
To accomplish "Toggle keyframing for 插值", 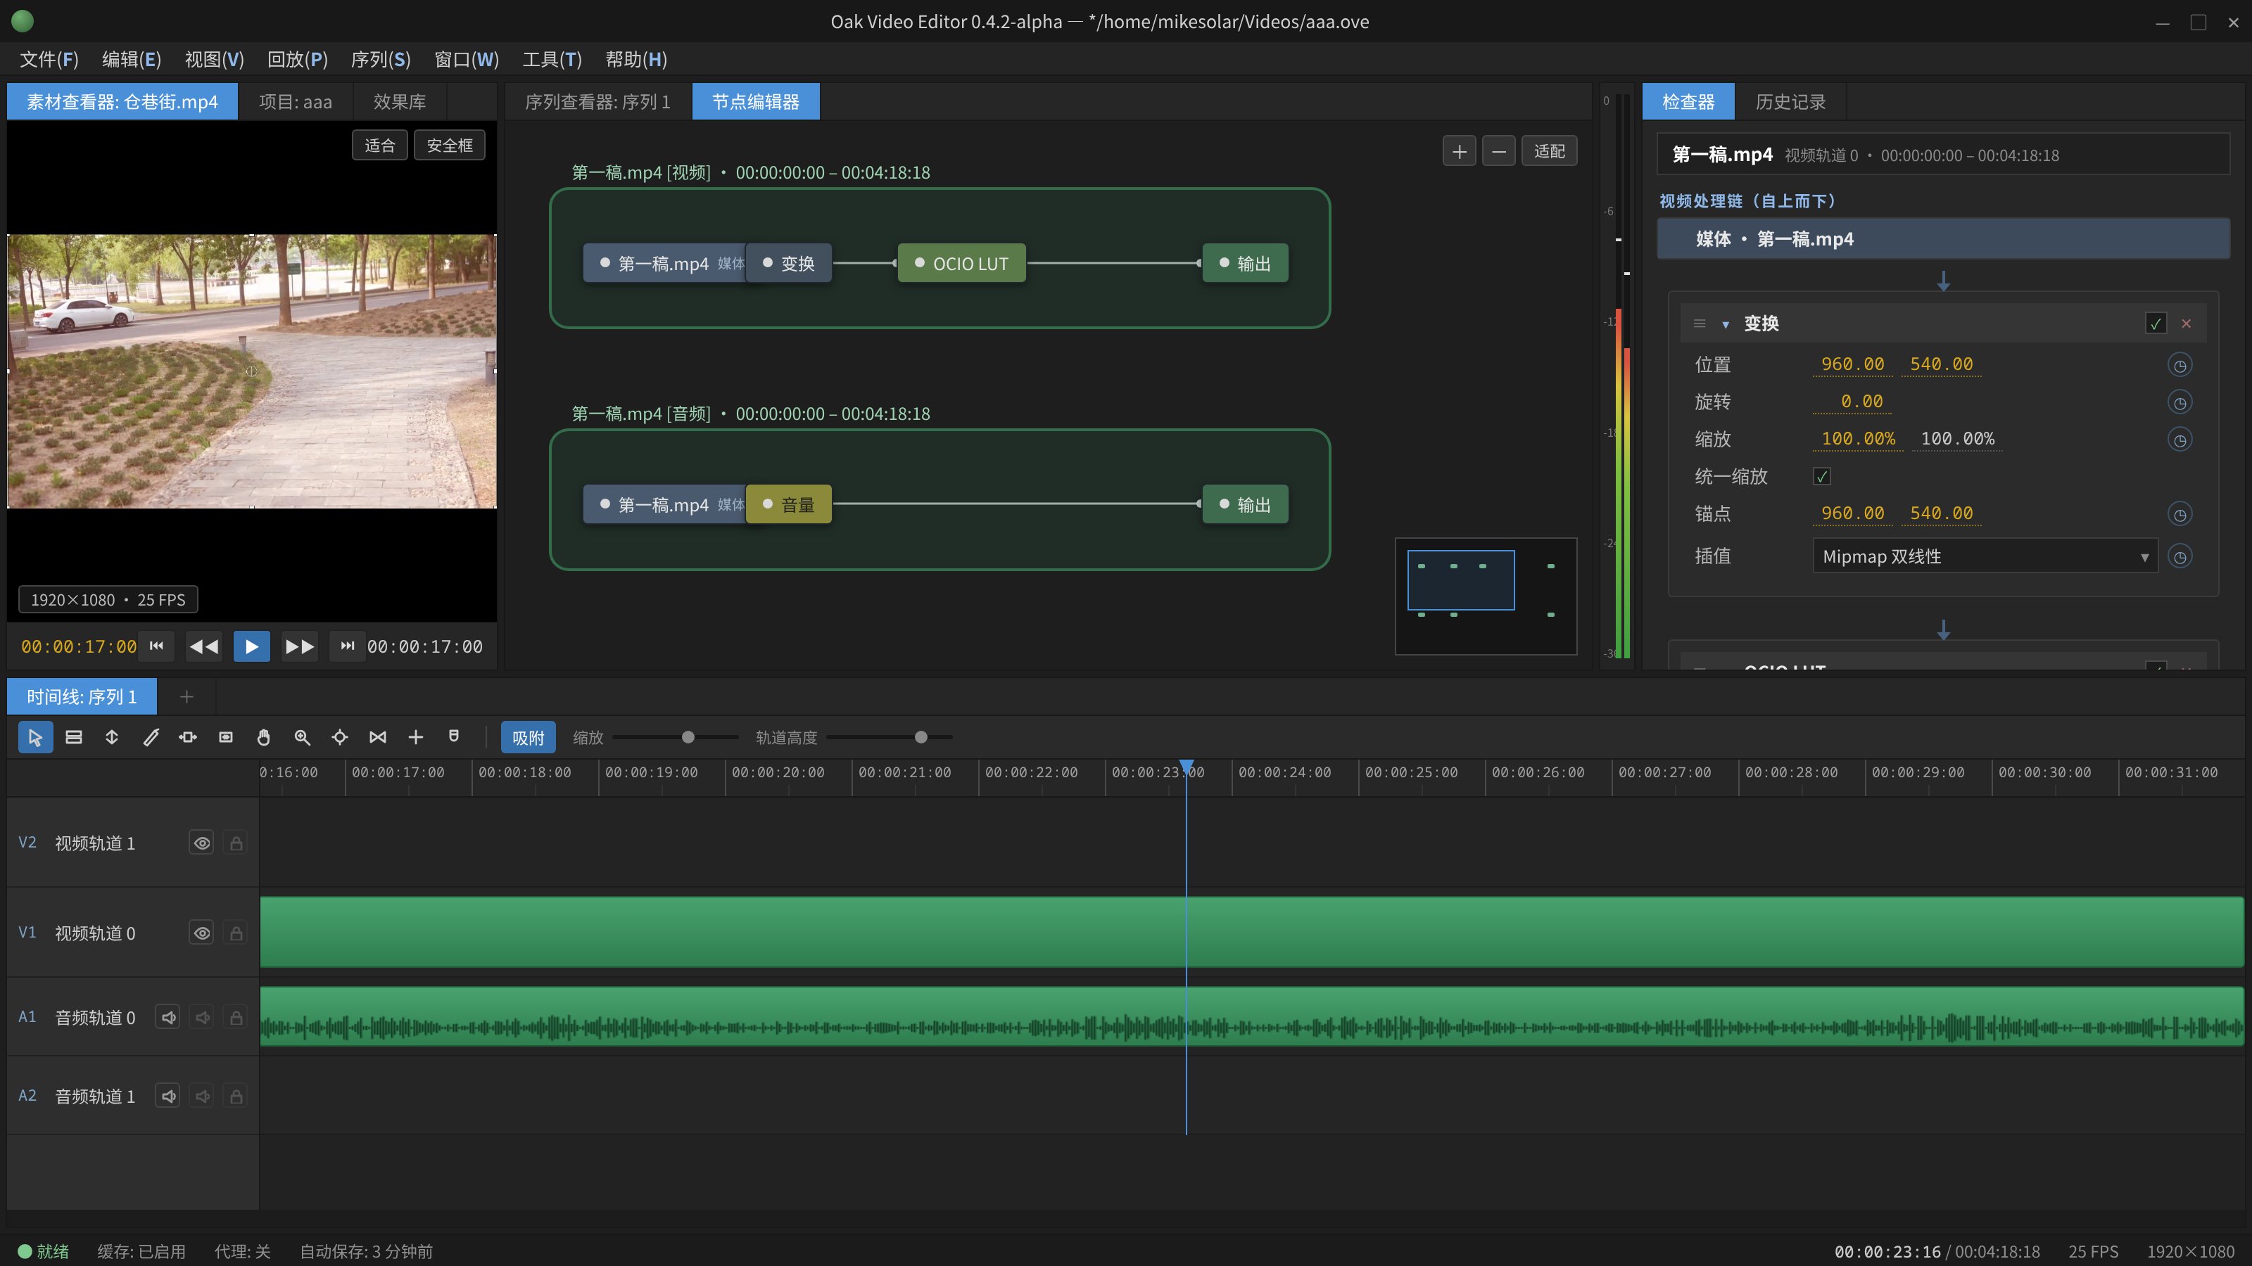I will (2180, 556).
